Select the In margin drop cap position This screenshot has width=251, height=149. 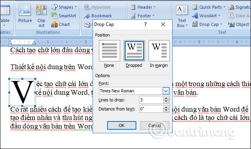[159, 51]
